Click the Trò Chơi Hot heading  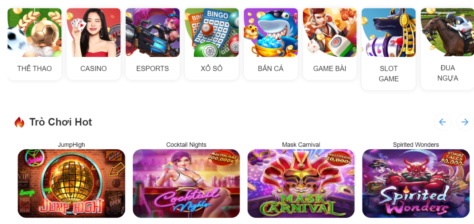point(61,122)
